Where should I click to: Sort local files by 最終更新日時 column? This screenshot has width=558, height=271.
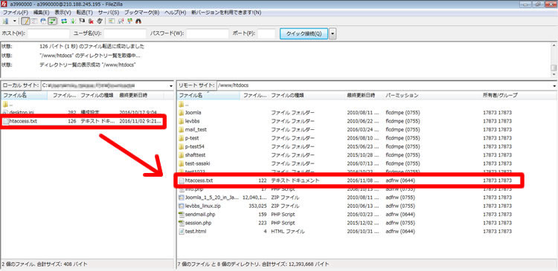point(141,95)
